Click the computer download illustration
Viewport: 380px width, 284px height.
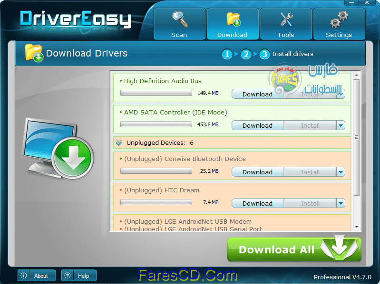(x=58, y=149)
